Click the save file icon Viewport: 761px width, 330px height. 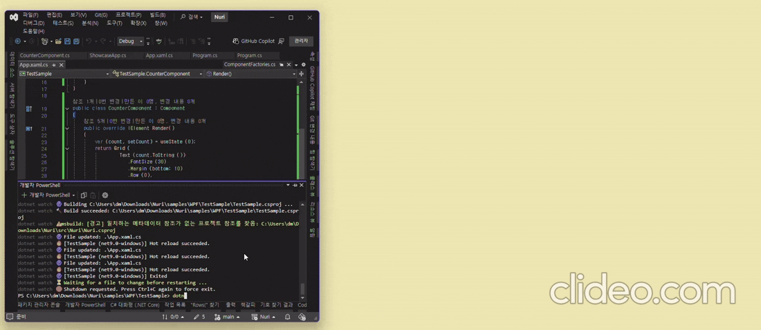click(68, 41)
